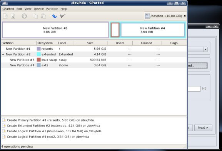Click the extended cyan color swatch

pyautogui.click(x=38, y=54)
